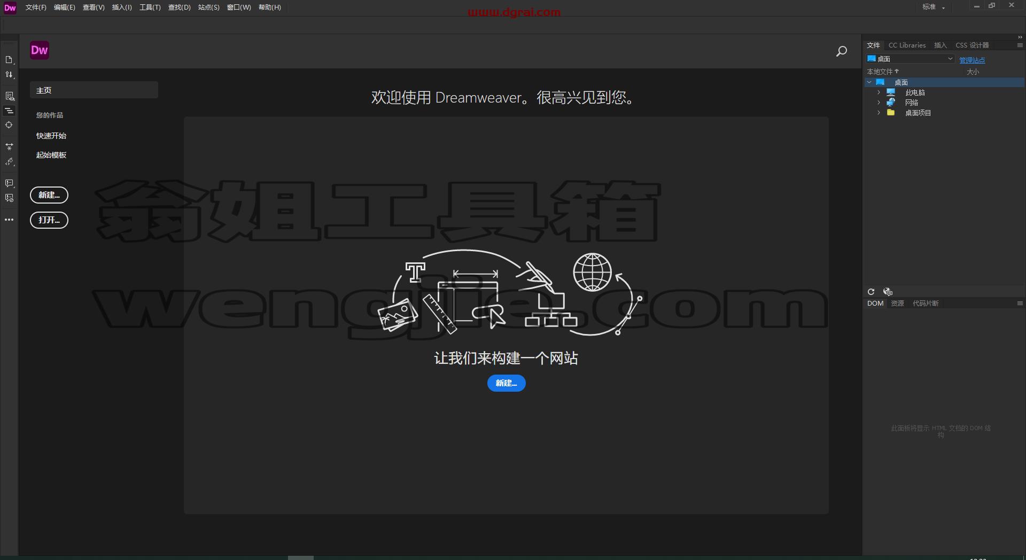Click the Inspect mode crosshair icon
The width and height of the screenshot is (1026, 560).
click(9, 125)
